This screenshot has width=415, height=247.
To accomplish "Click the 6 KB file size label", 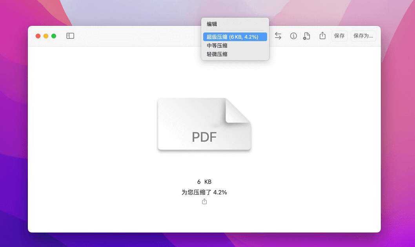I will point(204,182).
